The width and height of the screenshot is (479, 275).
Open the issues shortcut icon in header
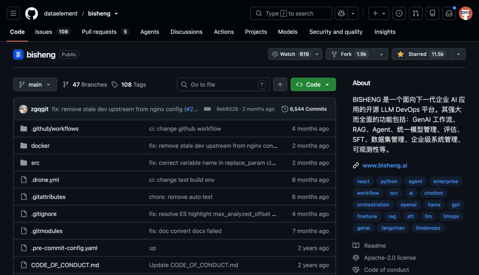(399, 13)
